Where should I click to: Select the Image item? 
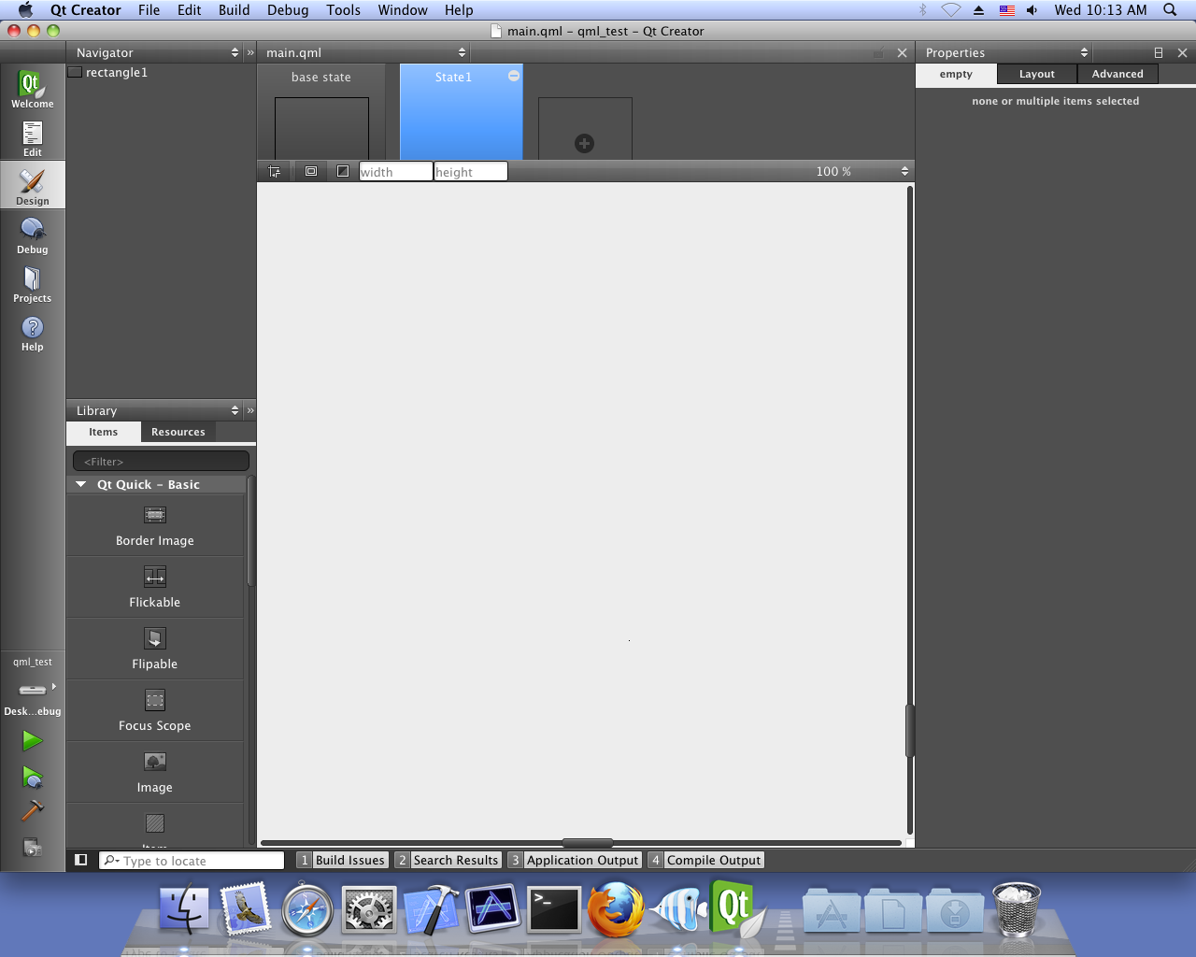pos(155,773)
